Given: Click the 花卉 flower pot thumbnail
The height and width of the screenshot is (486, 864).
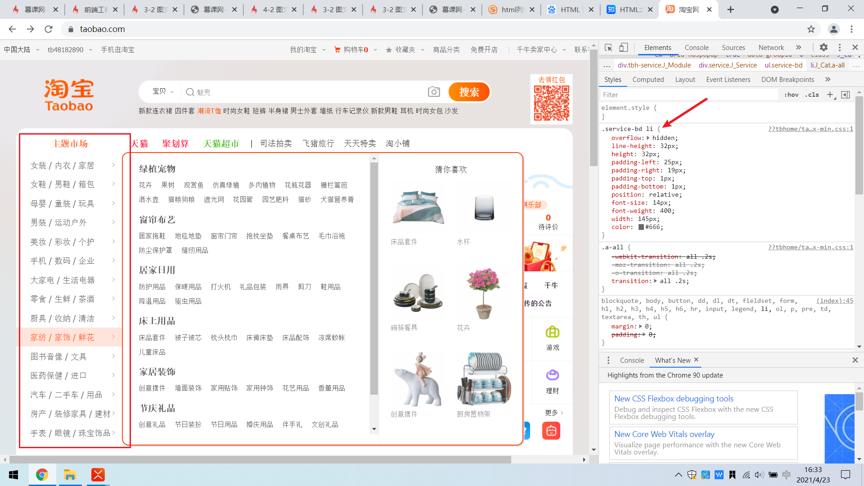Looking at the screenshot, I should pos(484,293).
